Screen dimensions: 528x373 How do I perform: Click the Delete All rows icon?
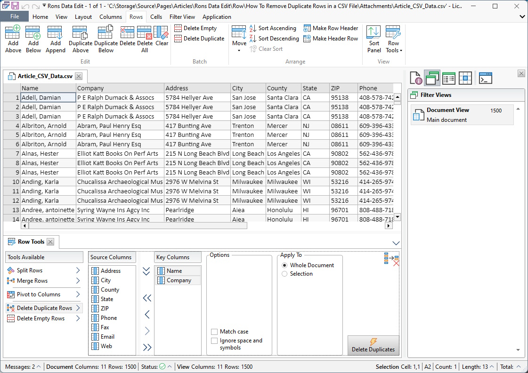coord(145,32)
